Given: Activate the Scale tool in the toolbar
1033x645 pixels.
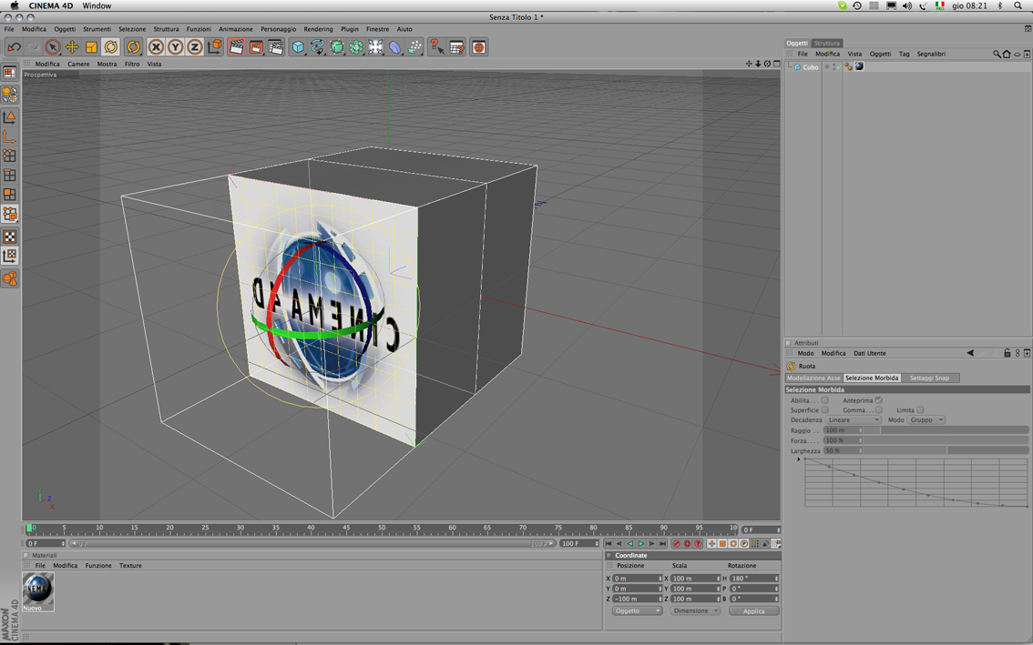Looking at the screenshot, I should [x=92, y=46].
